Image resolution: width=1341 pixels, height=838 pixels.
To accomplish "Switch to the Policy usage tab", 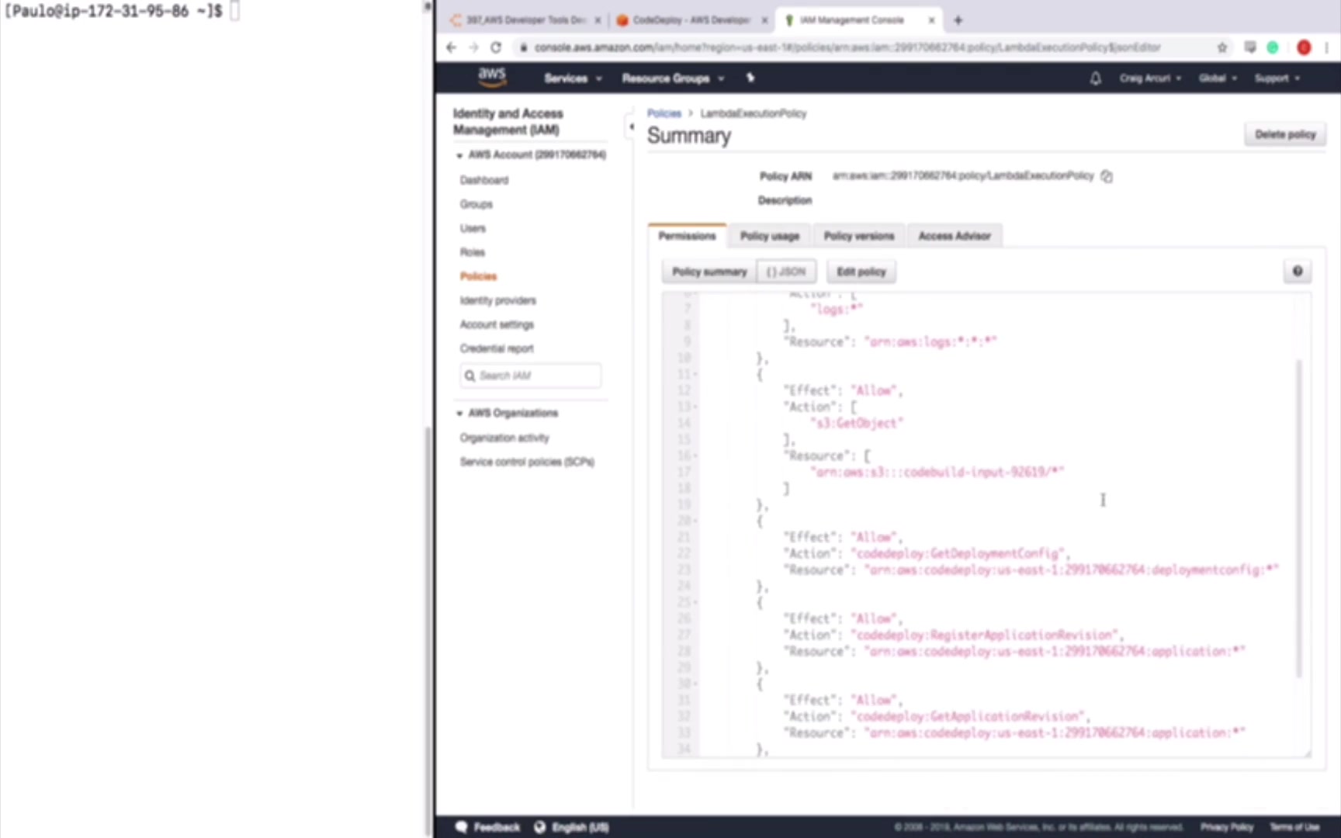I will [770, 236].
